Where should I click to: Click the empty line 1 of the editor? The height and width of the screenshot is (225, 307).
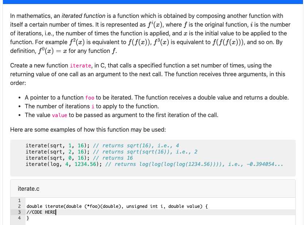click(x=160, y=200)
